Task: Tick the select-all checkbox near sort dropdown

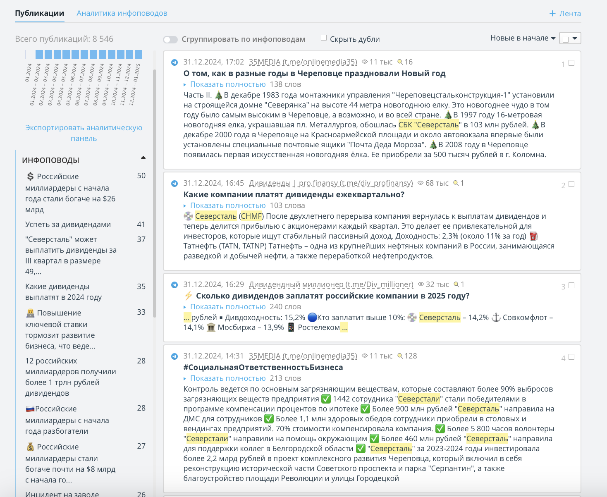Action: (x=566, y=39)
